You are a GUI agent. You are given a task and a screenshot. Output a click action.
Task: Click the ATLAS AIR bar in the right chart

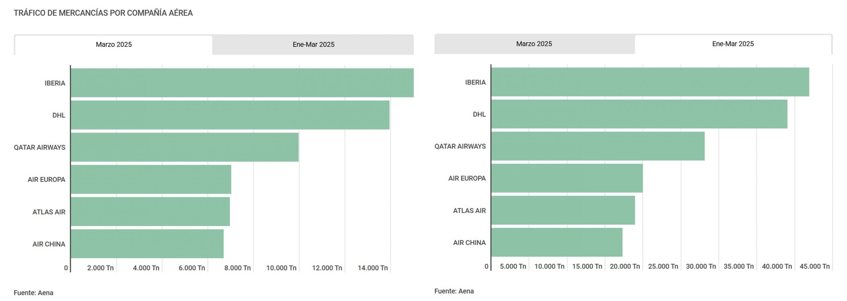(x=563, y=210)
